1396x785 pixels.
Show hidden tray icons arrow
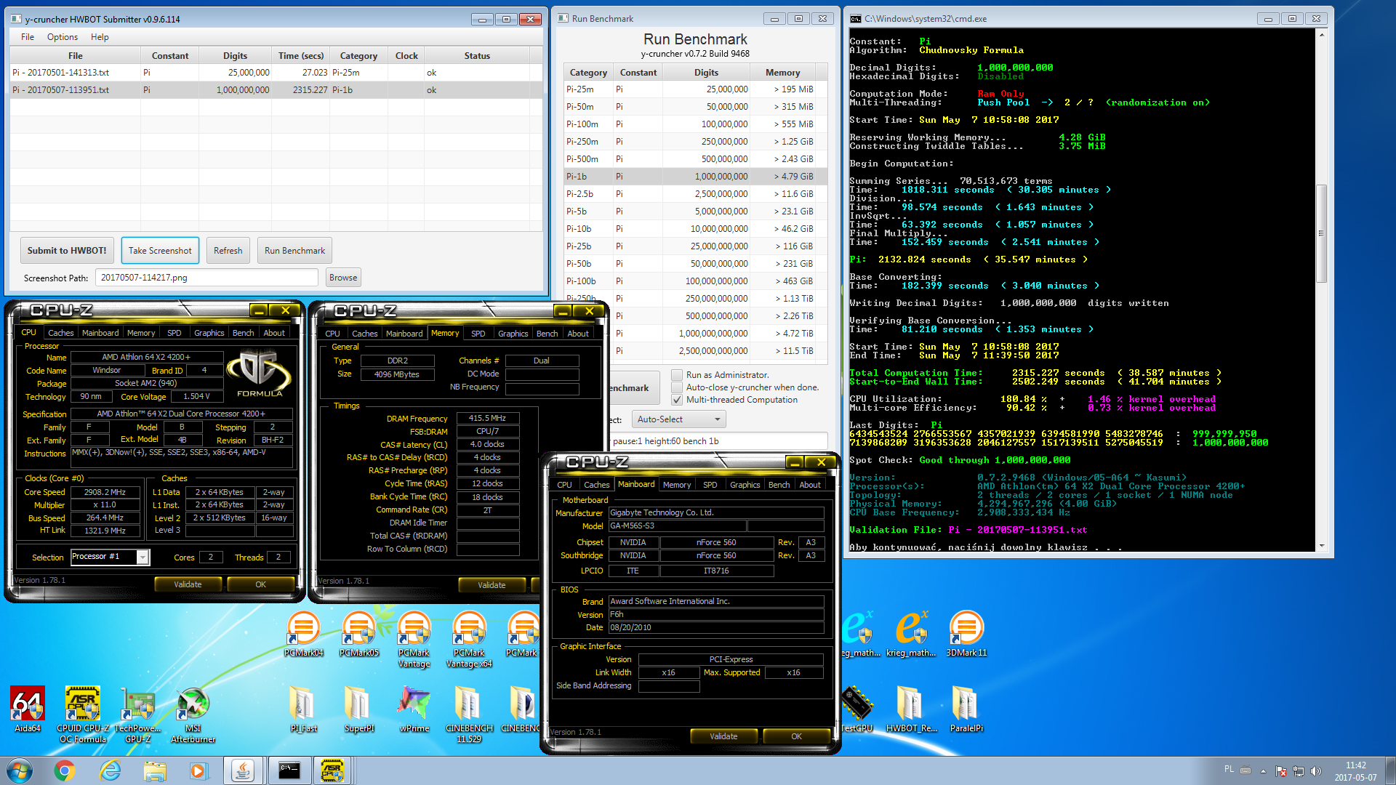tap(1263, 771)
